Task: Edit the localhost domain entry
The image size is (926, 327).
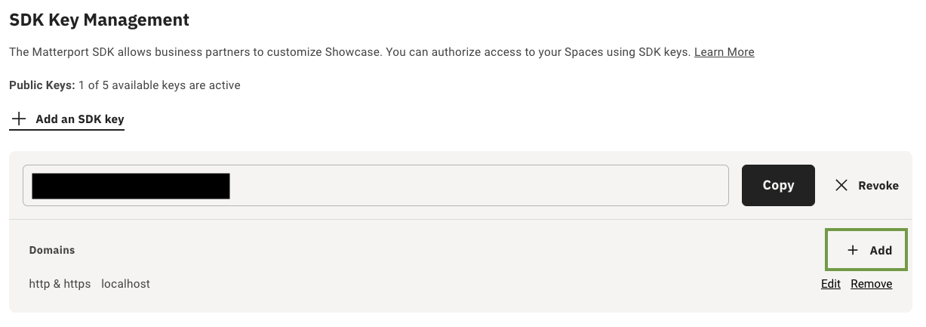Action: [x=830, y=284]
